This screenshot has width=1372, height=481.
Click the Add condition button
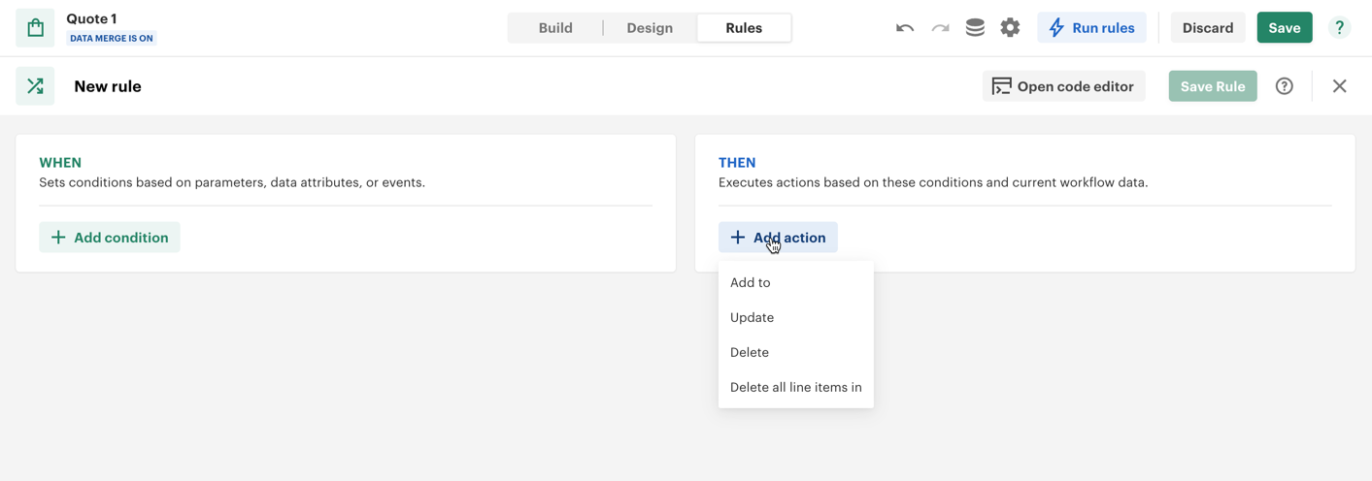tap(110, 238)
